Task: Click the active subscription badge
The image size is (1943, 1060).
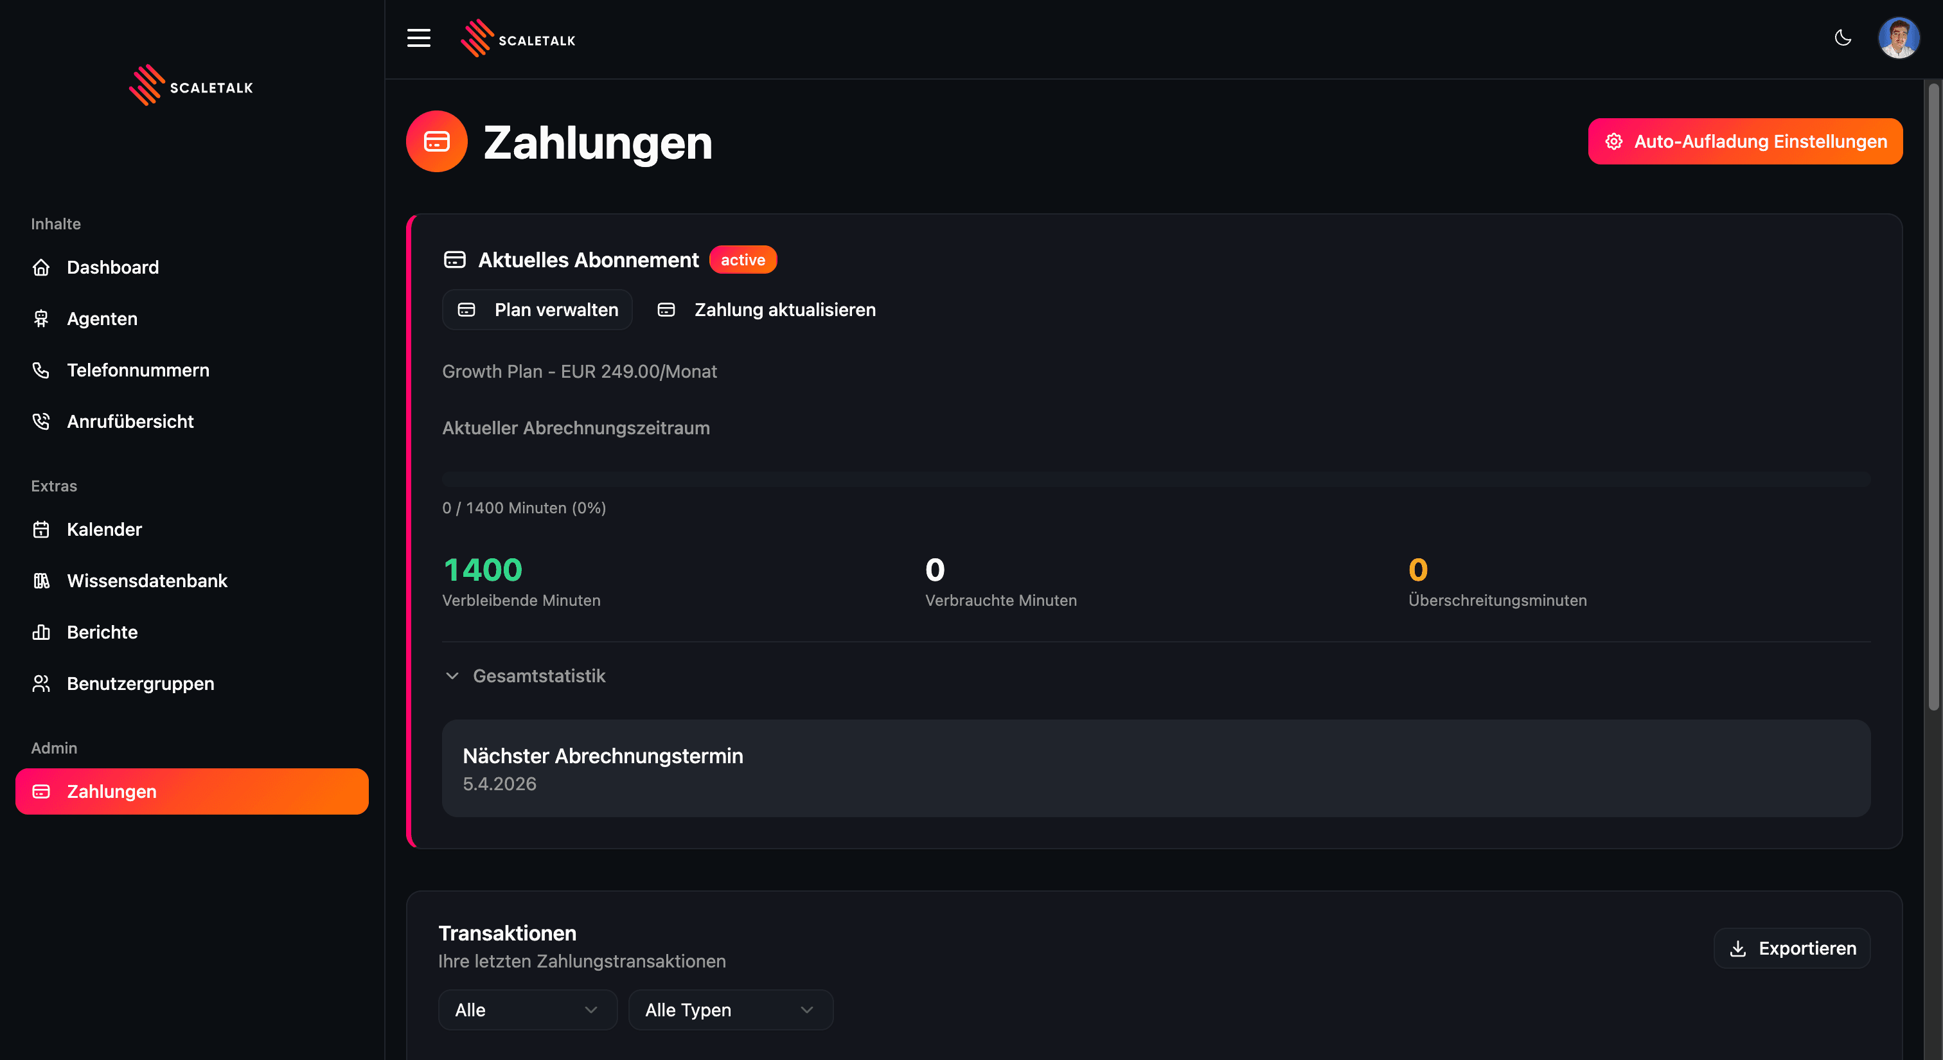Action: 742,260
